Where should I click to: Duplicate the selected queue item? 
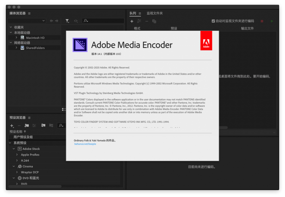154,21
